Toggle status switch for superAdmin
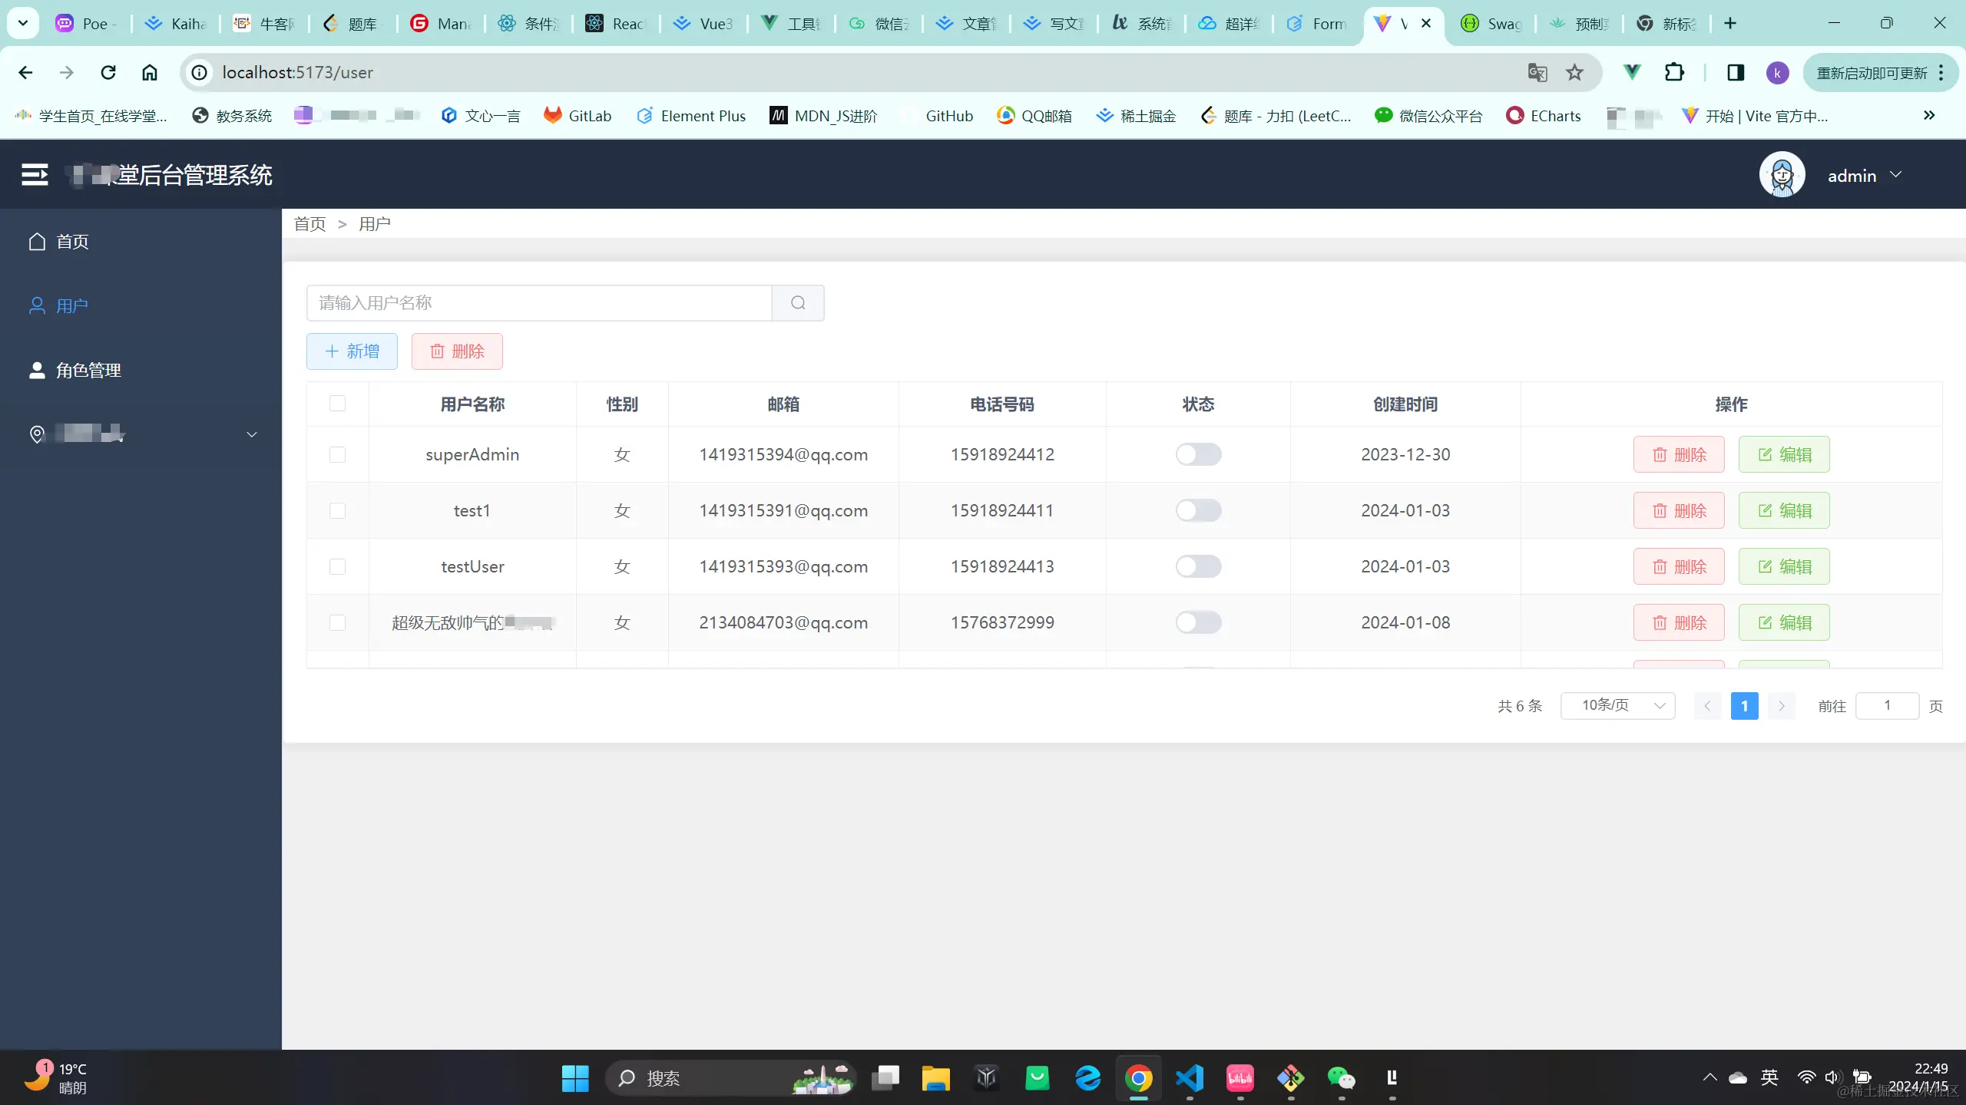The width and height of the screenshot is (1966, 1105). 1198,454
